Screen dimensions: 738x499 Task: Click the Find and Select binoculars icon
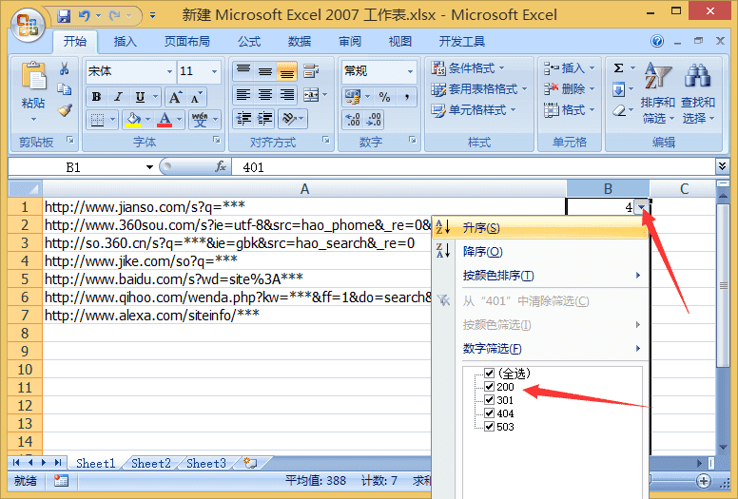click(698, 93)
